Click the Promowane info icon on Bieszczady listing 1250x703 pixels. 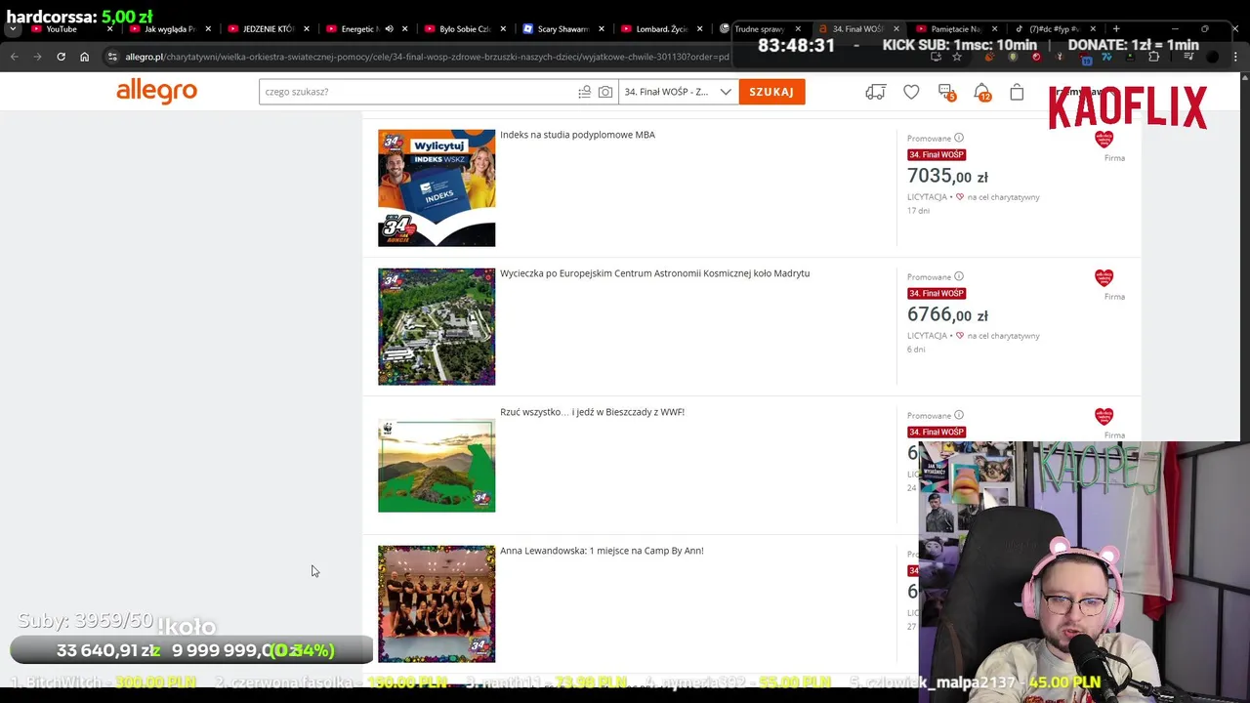click(x=959, y=415)
